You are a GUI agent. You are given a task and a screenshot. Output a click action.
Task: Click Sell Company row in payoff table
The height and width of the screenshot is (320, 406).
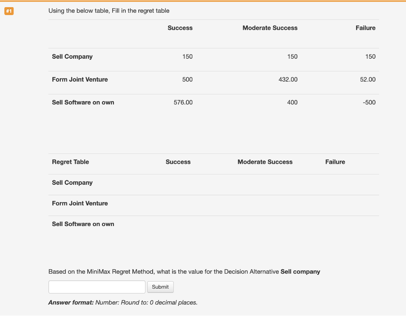click(x=72, y=56)
